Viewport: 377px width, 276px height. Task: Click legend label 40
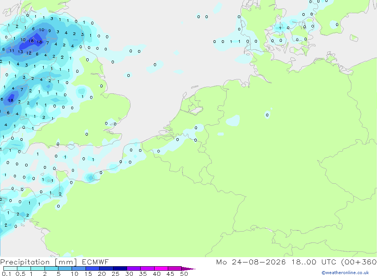(x=156, y=274)
